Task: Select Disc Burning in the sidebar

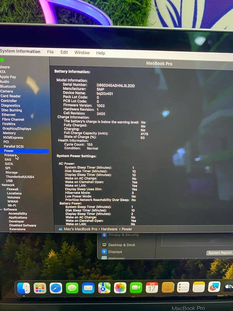Action: pos(12,110)
